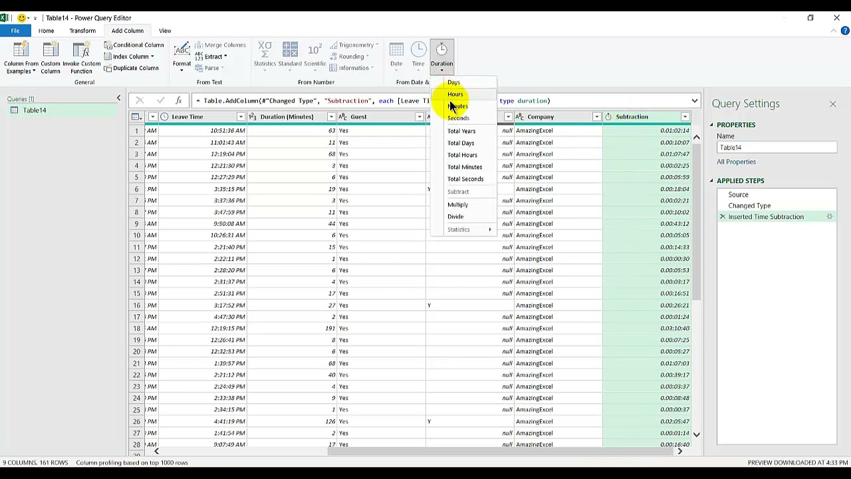
Task: Collapse the PROPERTIES section
Action: (x=711, y=125)
